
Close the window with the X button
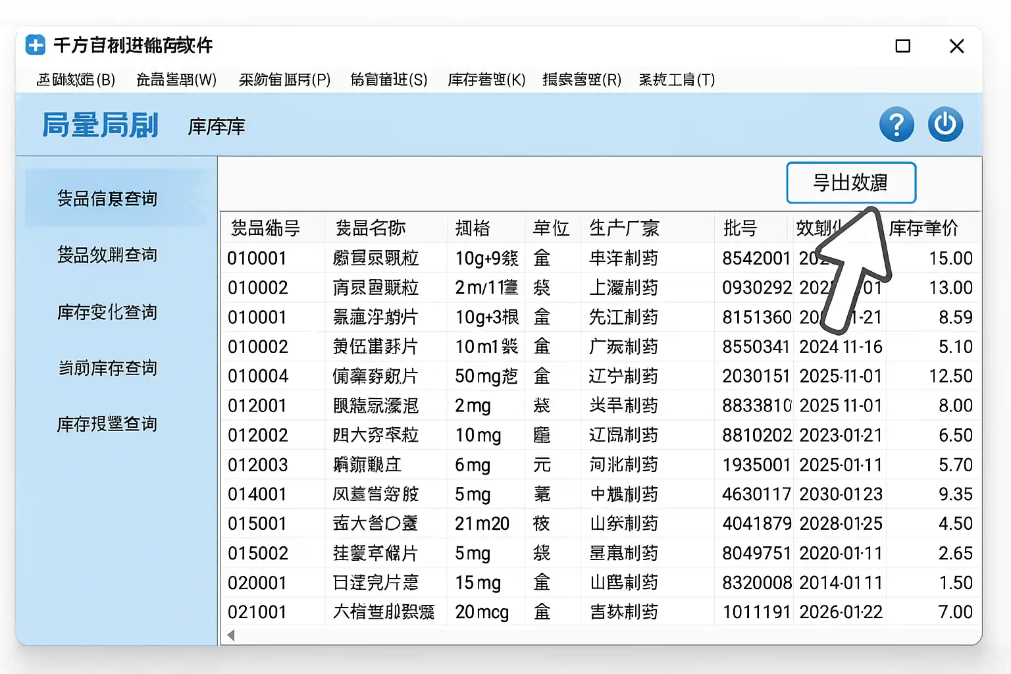(x=956, y=46)
